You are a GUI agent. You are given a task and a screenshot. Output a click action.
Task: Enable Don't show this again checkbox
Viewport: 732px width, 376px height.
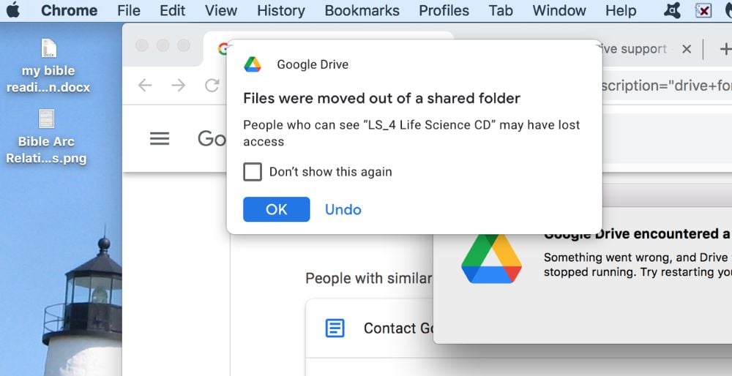[x=253, y=172]
